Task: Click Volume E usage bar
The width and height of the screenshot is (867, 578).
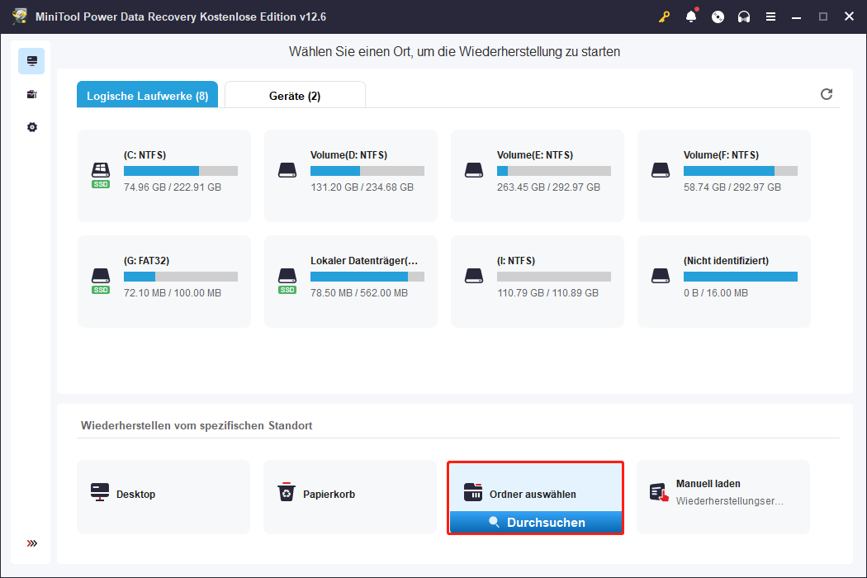Action: [x=554, y=171]
